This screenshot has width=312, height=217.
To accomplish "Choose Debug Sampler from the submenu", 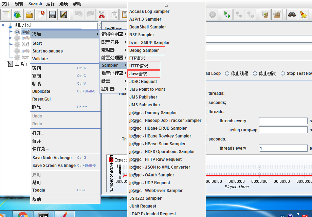I will pos(144,50).
